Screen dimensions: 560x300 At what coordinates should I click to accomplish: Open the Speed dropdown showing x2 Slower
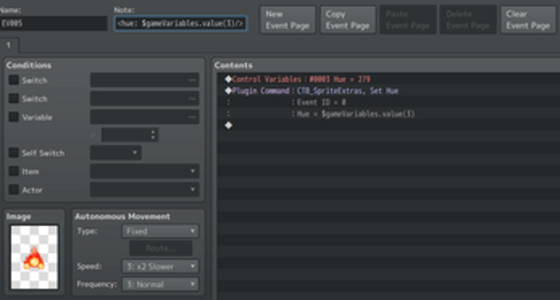[x=160, y=266]
